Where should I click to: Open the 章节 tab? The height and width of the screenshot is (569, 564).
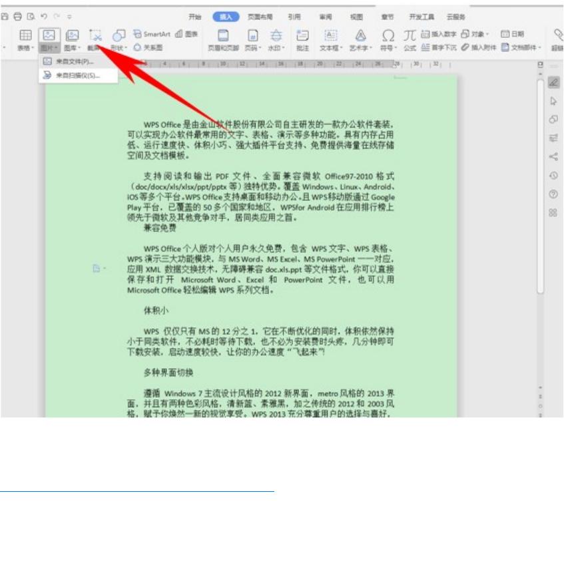pos(388,17)
